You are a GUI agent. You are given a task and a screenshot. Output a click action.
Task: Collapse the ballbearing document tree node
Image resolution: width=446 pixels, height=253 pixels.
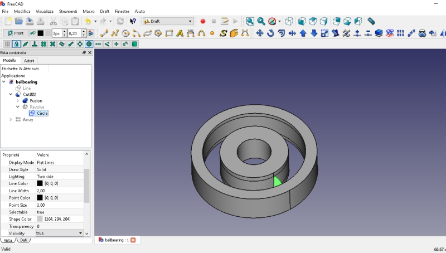(x=4, y=82)
